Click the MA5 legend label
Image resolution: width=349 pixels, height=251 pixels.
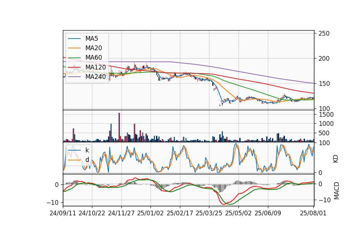pos(92,39)
